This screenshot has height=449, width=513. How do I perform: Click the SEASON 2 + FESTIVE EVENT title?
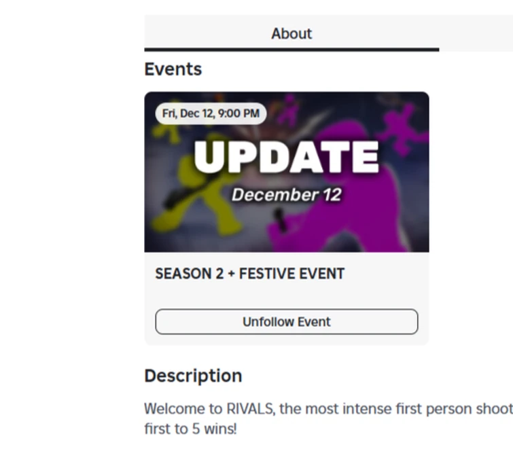(249, 274)
